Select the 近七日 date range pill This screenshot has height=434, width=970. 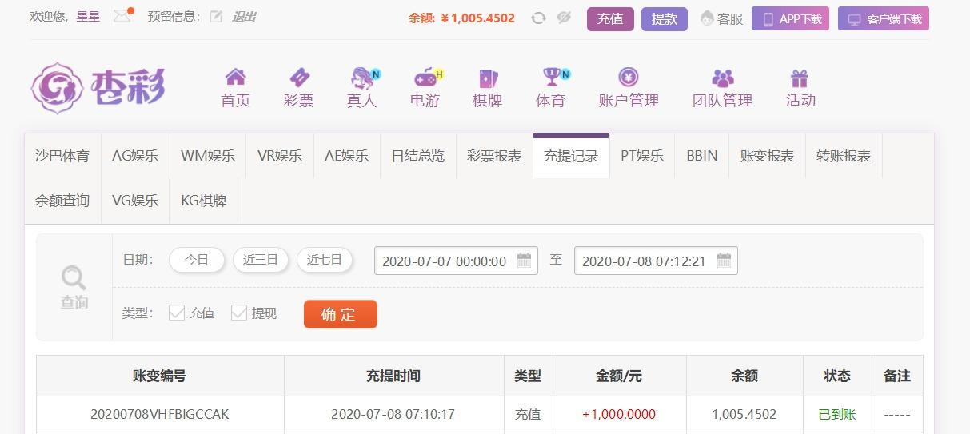[x=325, y=260]
